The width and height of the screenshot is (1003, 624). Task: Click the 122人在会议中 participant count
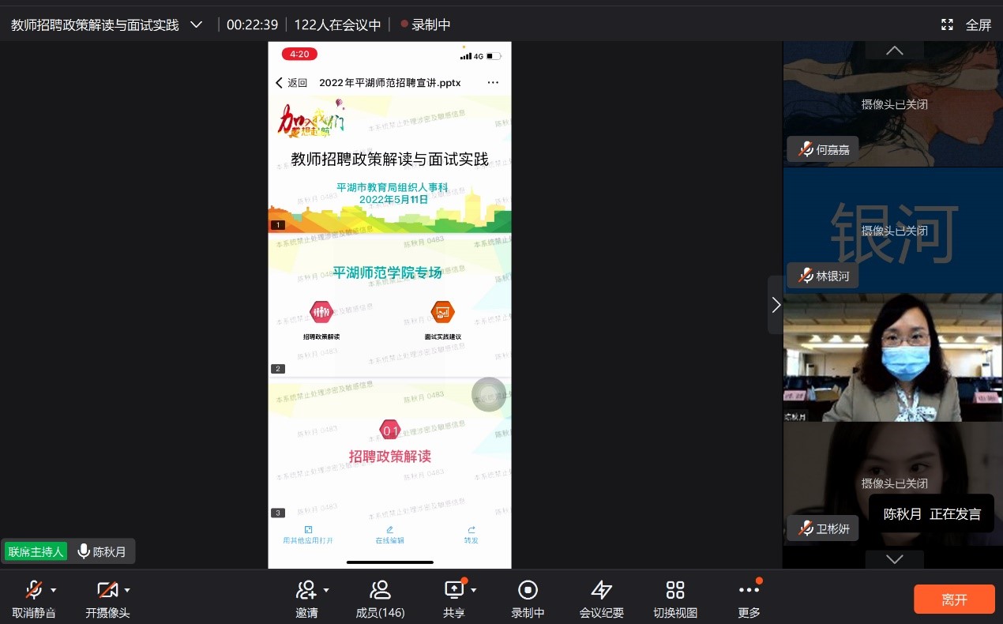tap(337, 24)
